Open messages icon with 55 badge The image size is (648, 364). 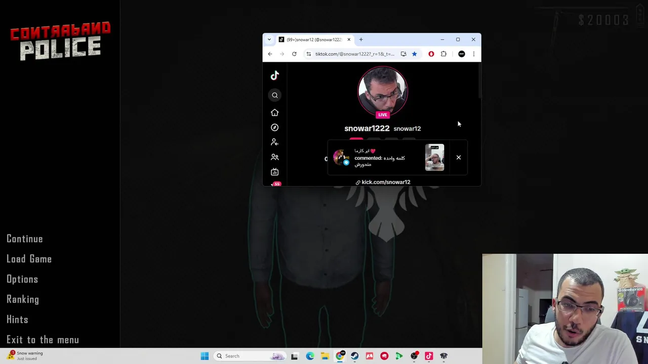(275, 184)
